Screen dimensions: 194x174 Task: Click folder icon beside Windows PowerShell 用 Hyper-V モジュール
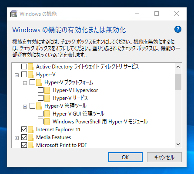(47, 122)
